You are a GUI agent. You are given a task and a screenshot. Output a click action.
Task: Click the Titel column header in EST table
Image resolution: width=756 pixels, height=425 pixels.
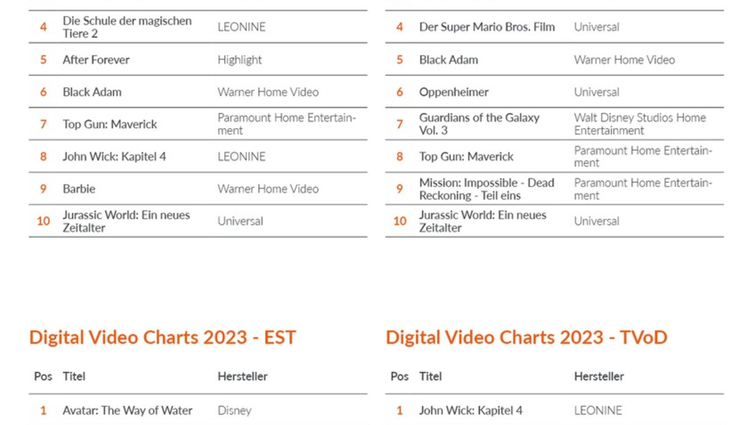tap(74, 377)
